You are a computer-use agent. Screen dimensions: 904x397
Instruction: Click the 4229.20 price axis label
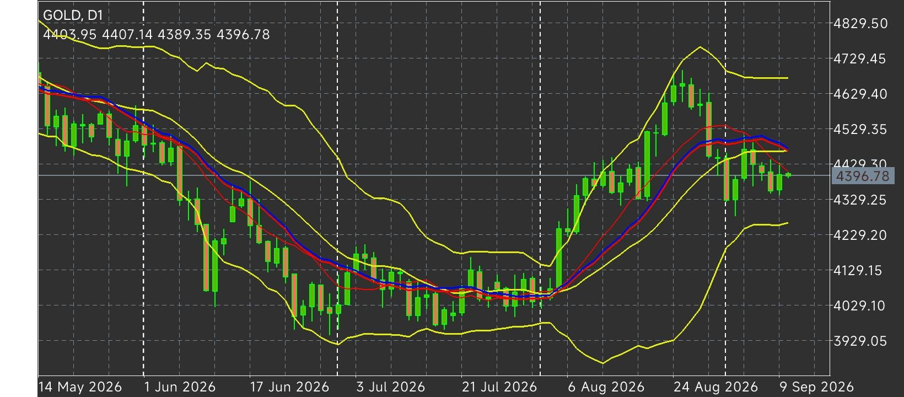tap(860, 235)
